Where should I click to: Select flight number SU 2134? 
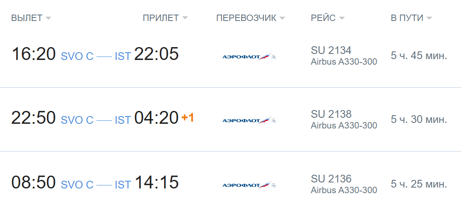pyautogui.click(x=331, y=50)
